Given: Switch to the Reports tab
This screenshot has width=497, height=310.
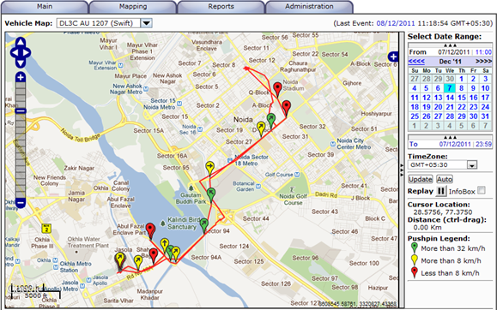Looking at the screenshot, I should (x=221, y=7).
